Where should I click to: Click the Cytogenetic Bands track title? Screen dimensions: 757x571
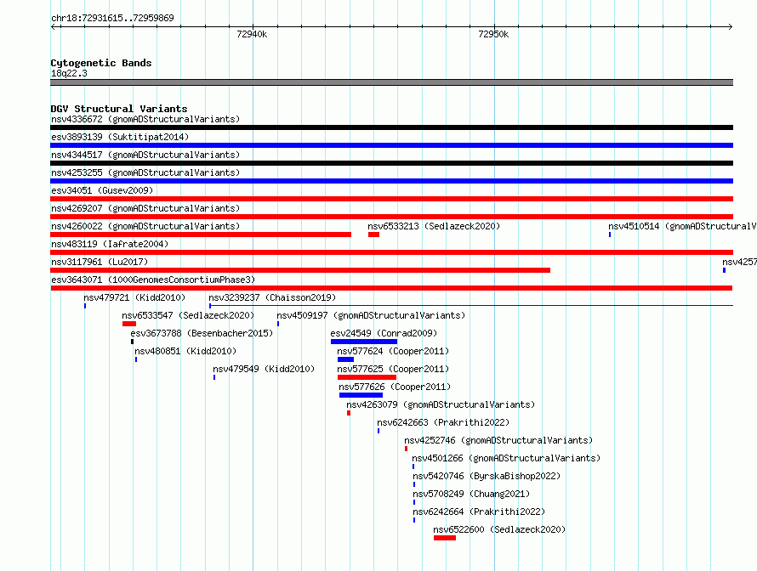click(101, 63)
